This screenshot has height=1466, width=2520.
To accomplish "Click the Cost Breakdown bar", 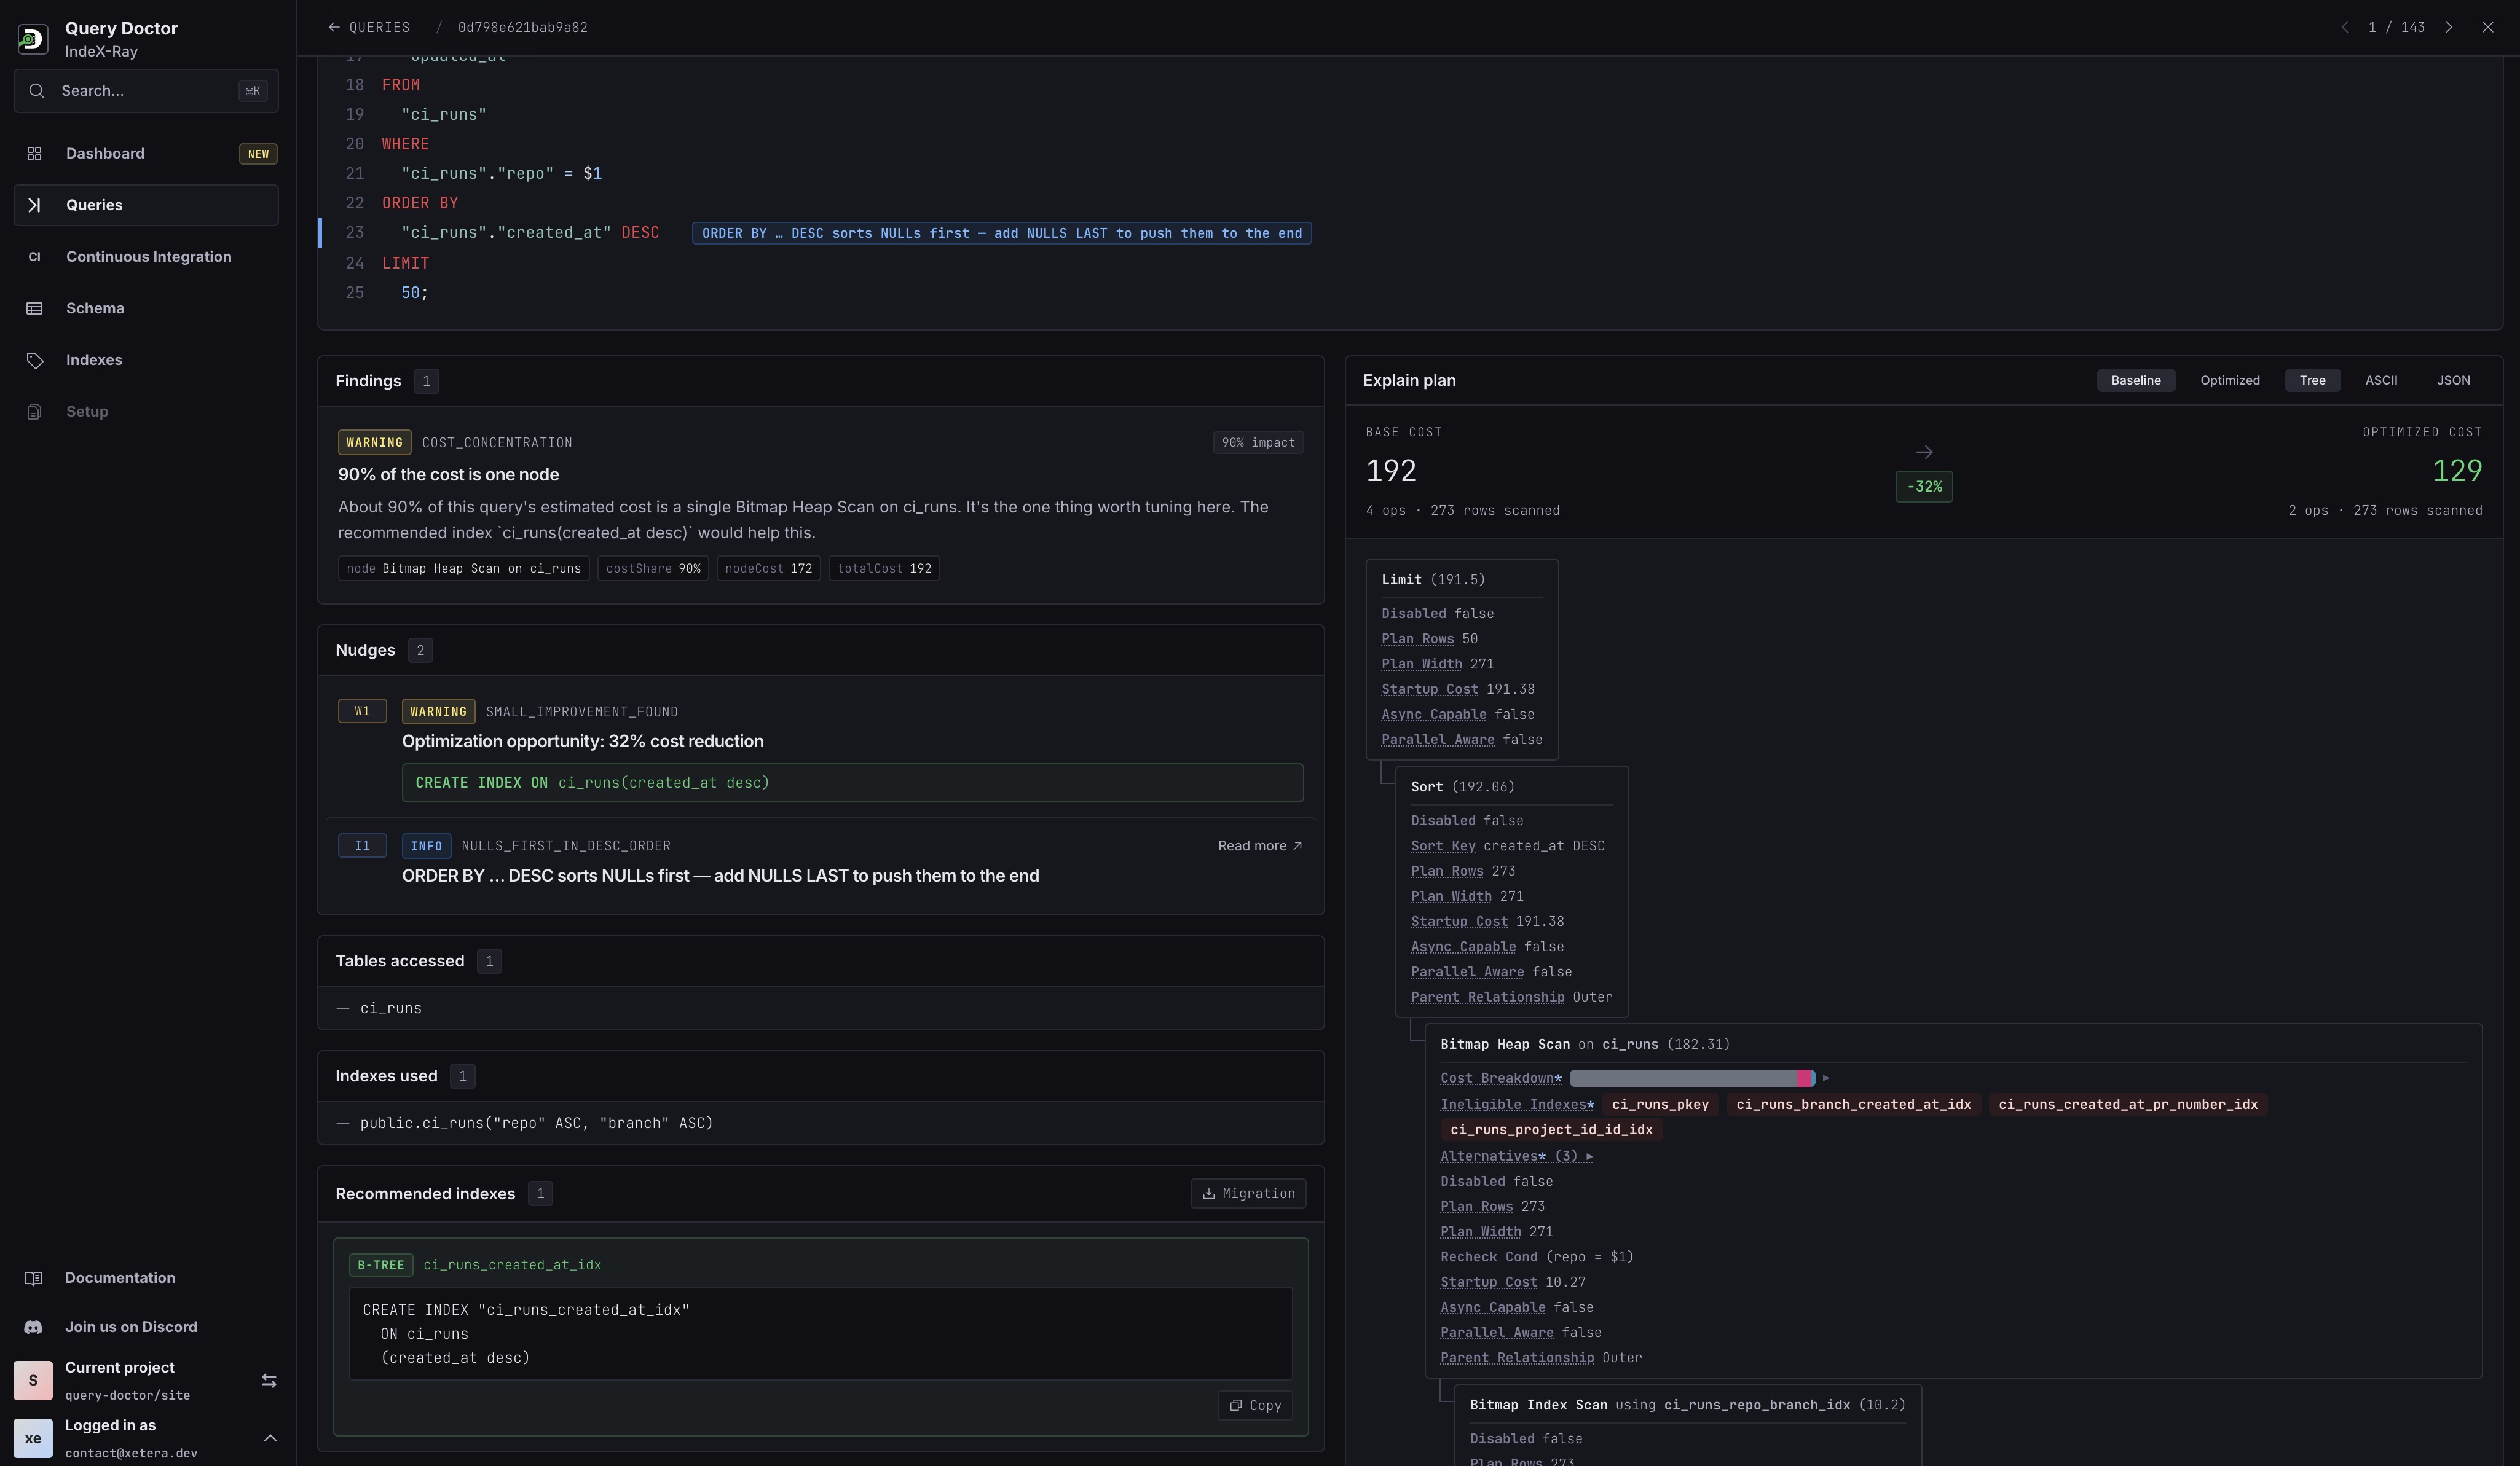I will click(1692, 1078).
